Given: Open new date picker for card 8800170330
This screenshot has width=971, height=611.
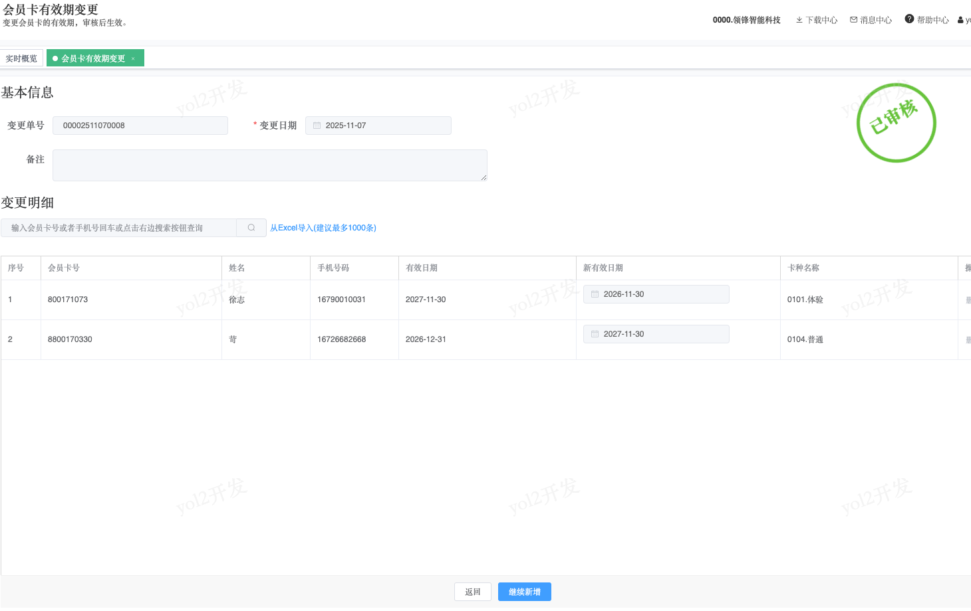Looking at the screenshot, I should pyautogui.click(x=656, y=334).
